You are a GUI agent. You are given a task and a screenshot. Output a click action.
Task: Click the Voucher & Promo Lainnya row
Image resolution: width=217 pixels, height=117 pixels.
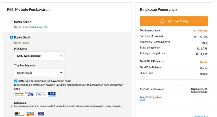pyautogui.click(x=174, y=42)
